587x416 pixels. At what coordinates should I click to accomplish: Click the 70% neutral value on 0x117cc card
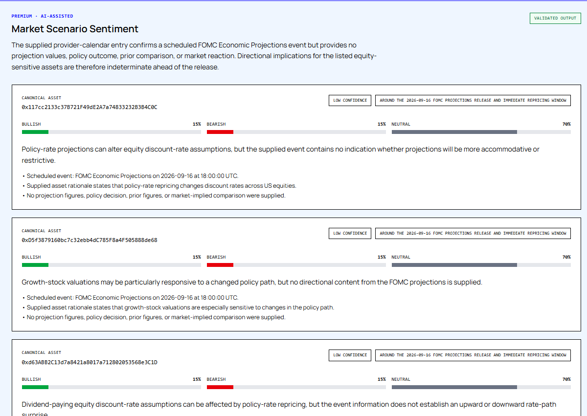pos(566,124)
